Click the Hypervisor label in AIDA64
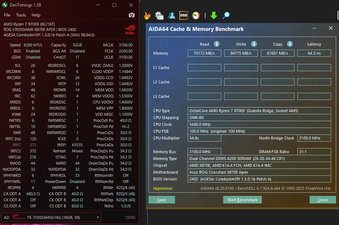Screen dimensions: 339x225 (163, 188)
